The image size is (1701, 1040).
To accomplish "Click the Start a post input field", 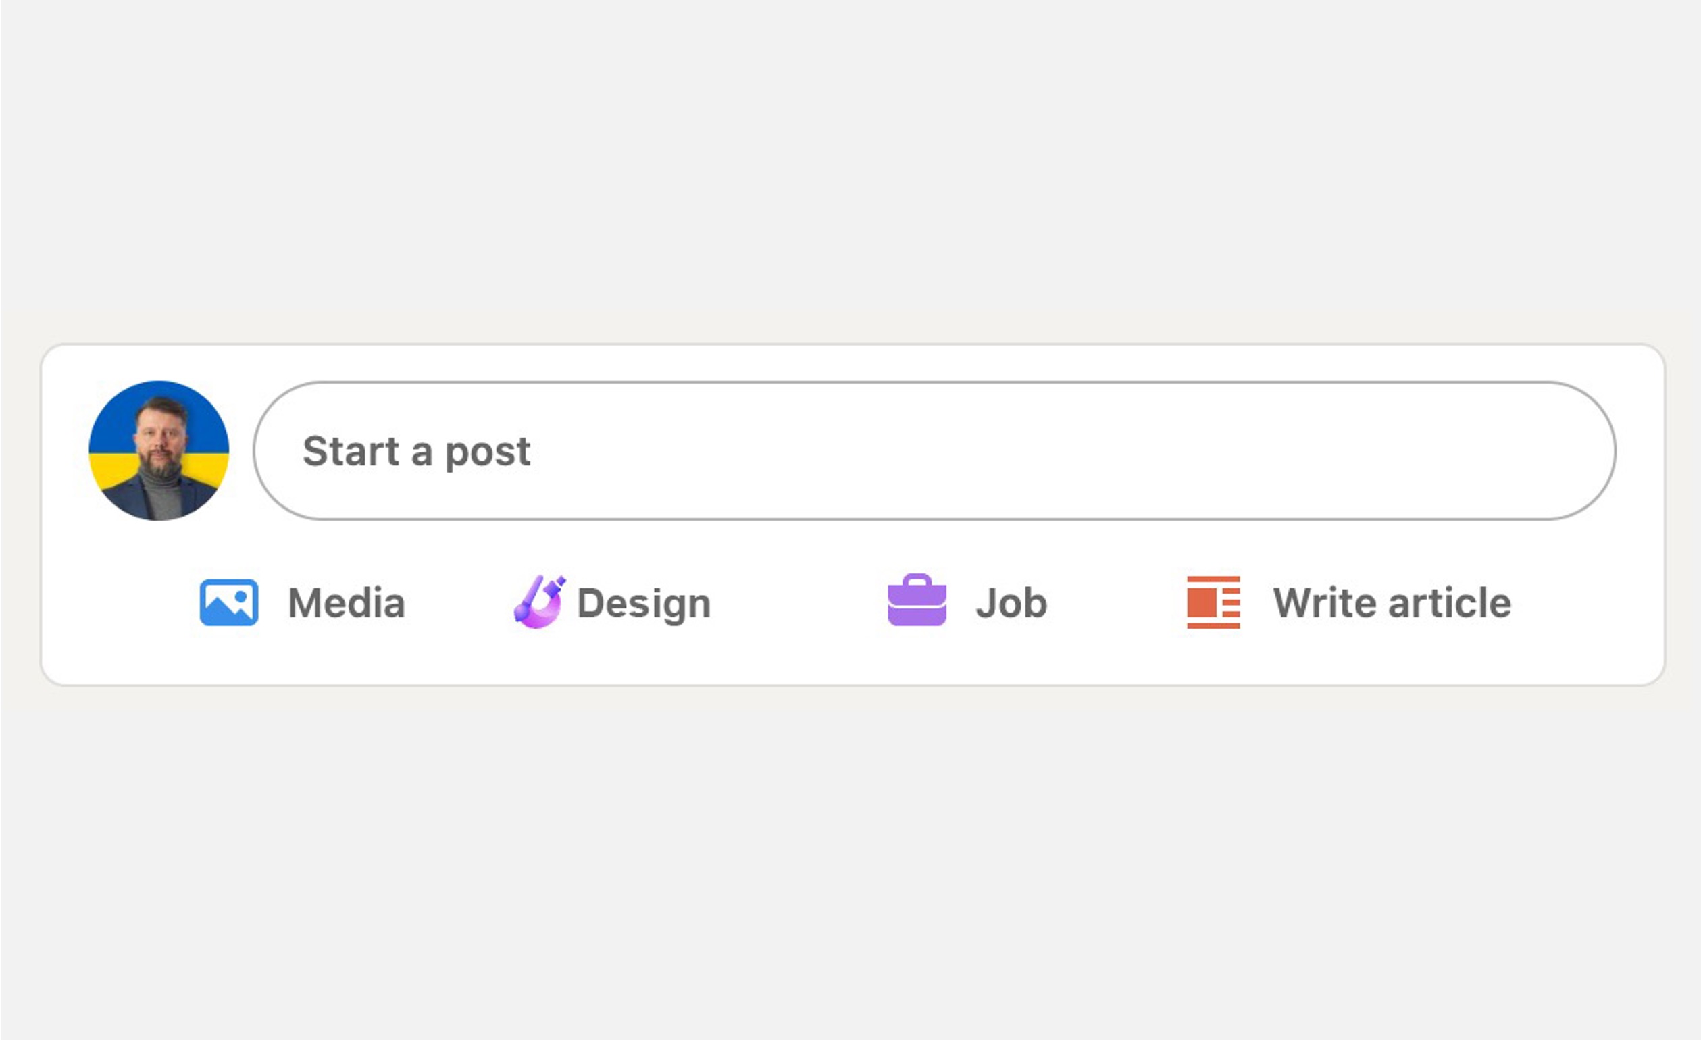I will coord(934,450).
